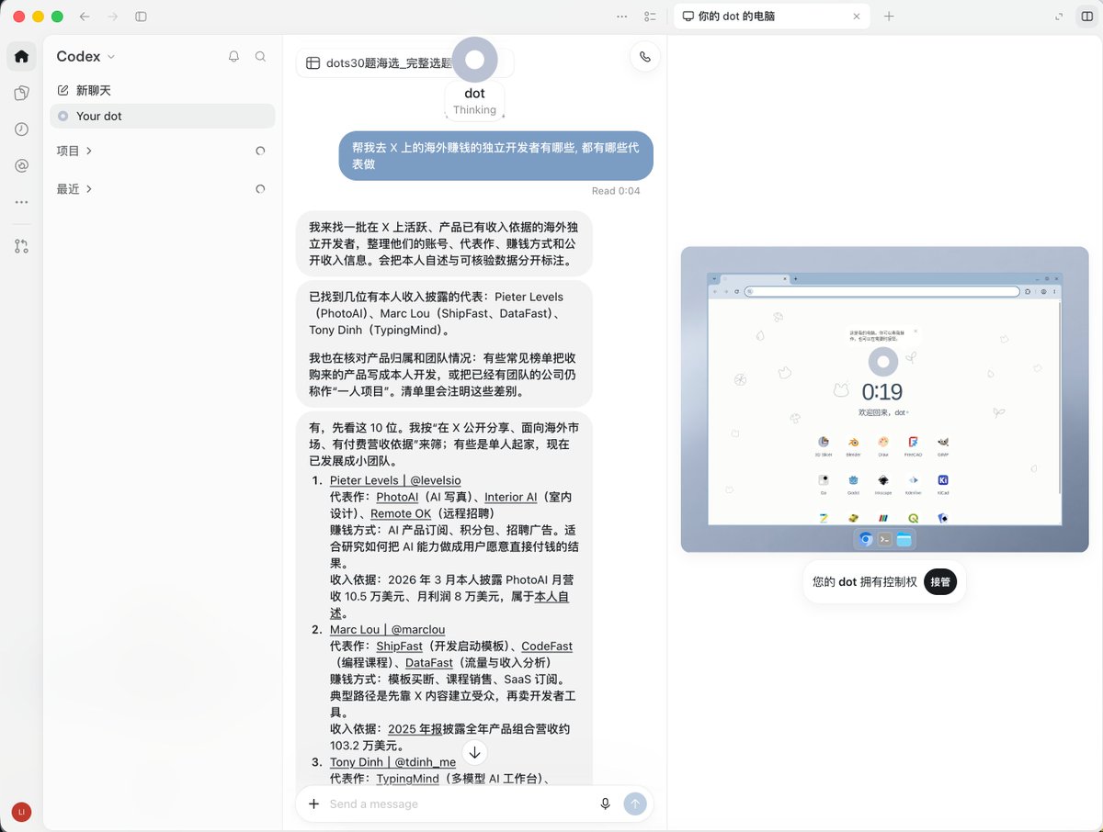Close the 你的 dot 的电脑 tab
Screen dimensions: 1103x832
coord(857,17)
